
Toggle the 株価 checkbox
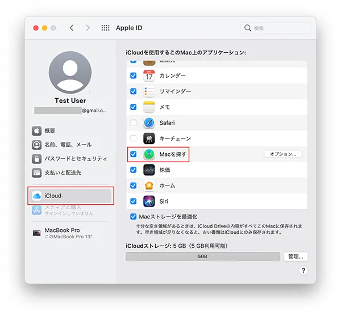(x=133, y=170)
